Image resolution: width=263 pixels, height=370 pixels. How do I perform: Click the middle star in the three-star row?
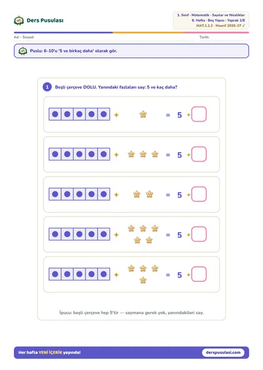pyautogui.click(x=143, y=155)
